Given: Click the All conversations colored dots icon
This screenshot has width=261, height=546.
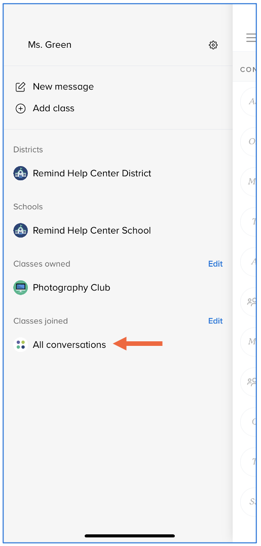Looking at the screenshot, I should 20,345.
